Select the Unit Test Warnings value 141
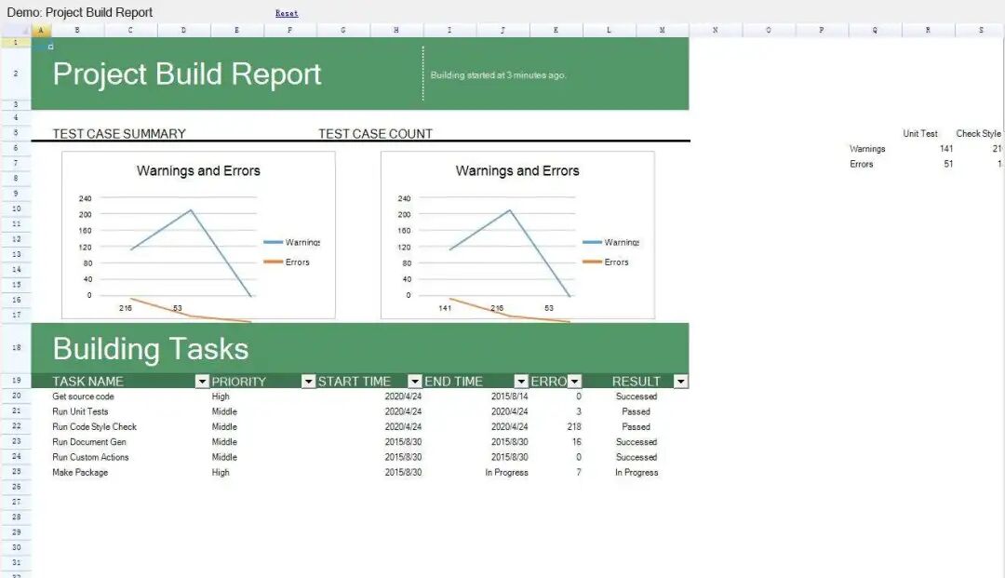The width and height of the screenshot is (1005, 578). click(945, 149)
